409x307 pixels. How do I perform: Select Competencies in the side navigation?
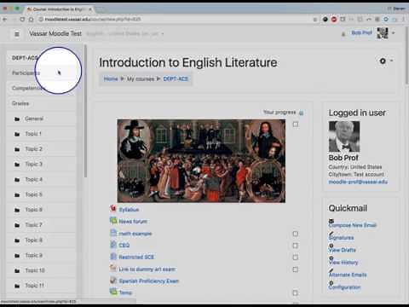(x=42, y=89)
